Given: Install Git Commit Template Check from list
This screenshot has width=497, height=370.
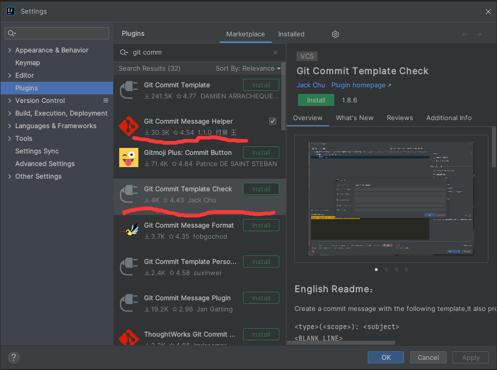Looking at the screenshot, I should [261, 189].
